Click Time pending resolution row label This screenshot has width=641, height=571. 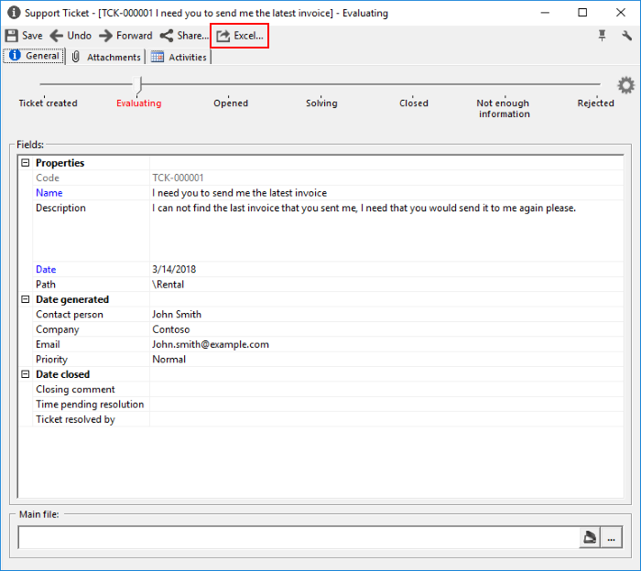(x=90, y=404)
